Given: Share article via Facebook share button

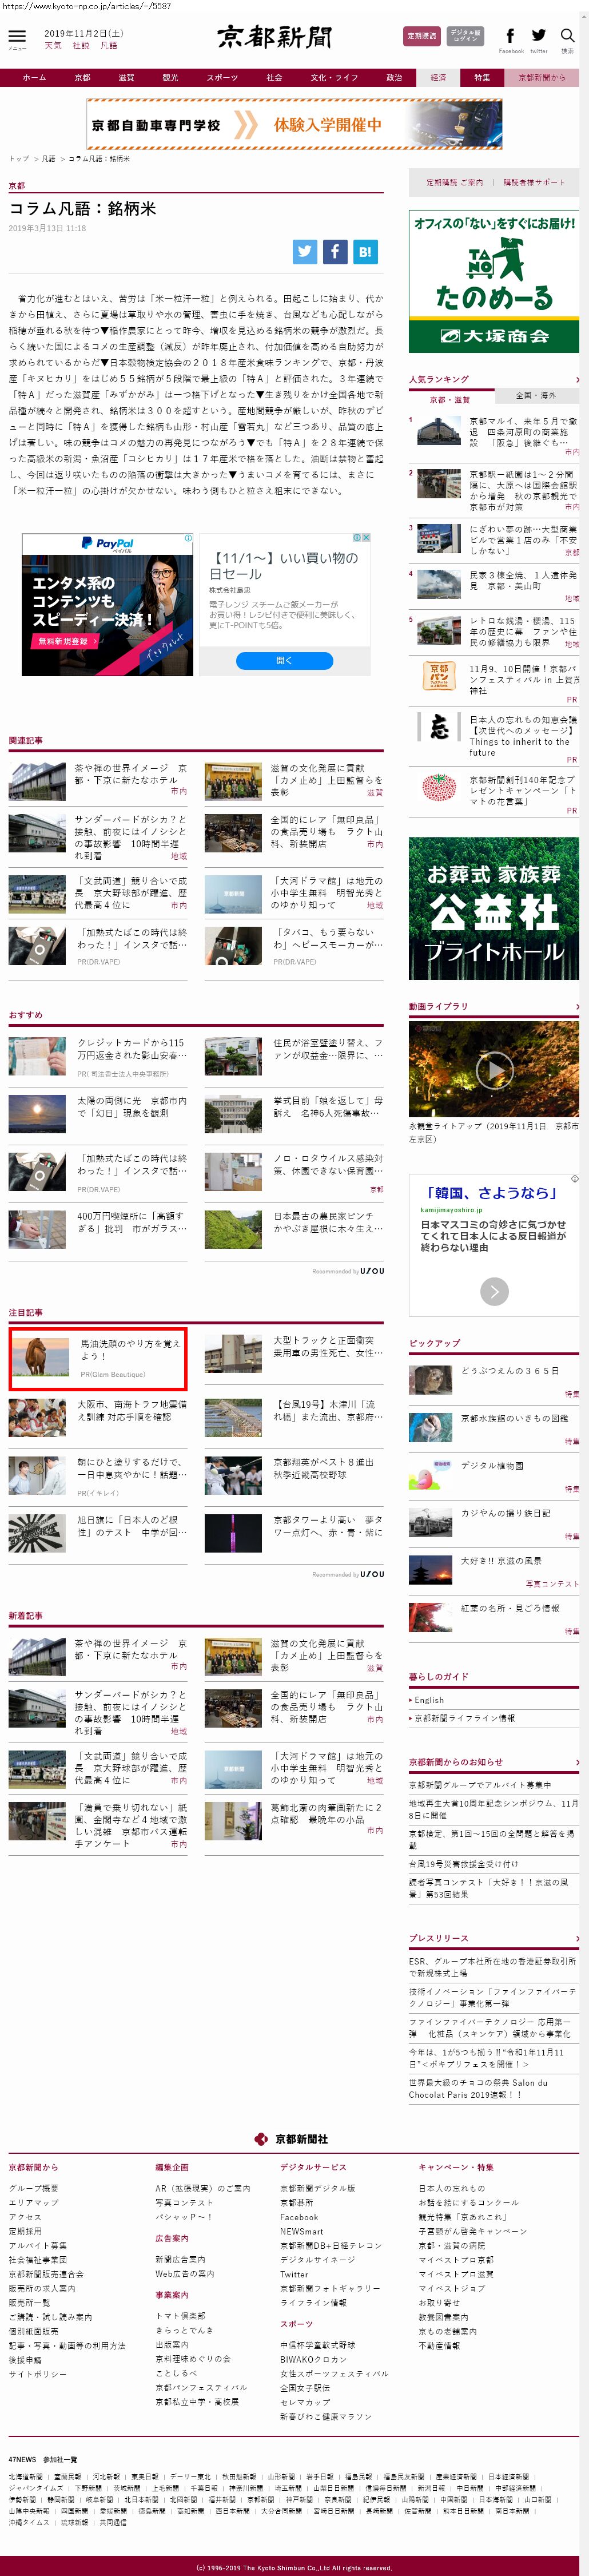Looking at the screenshot, I should [335, 252].
